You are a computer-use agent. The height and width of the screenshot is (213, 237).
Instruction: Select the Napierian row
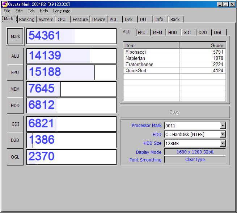[x=174, y=58]
